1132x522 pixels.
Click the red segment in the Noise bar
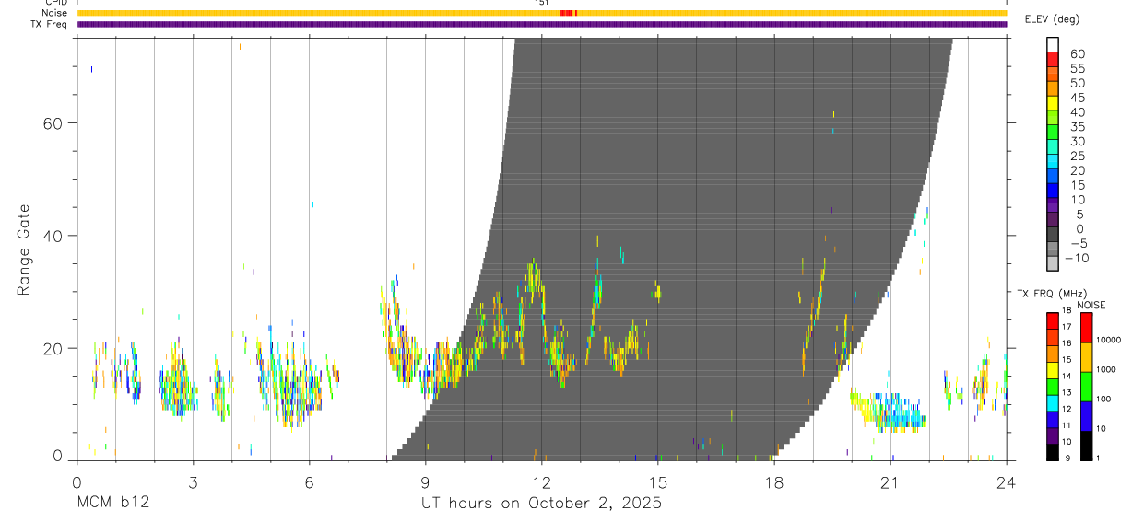point(568,13)
